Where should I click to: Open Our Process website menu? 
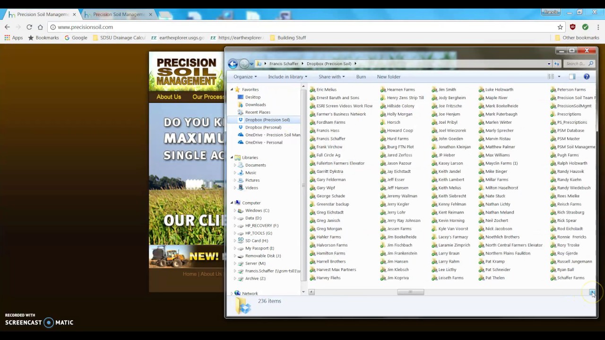208,97
